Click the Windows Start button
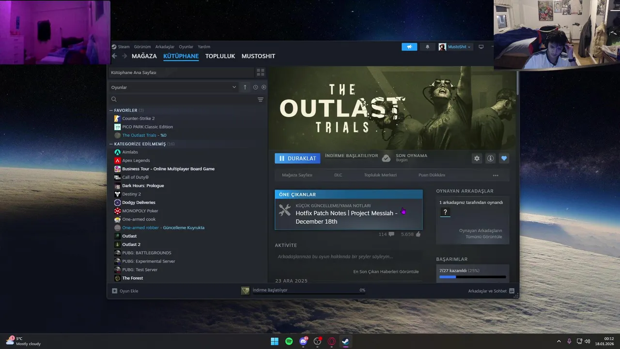Image resolution: width=620 pixels, height=349 pixels. [275, 341]
